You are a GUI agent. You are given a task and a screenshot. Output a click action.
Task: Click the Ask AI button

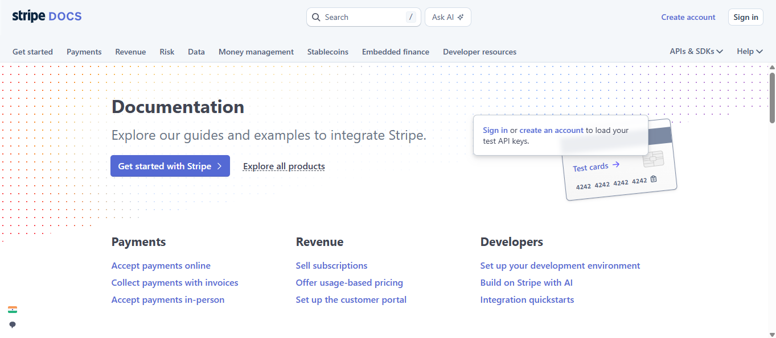click(x=448, y=17)
